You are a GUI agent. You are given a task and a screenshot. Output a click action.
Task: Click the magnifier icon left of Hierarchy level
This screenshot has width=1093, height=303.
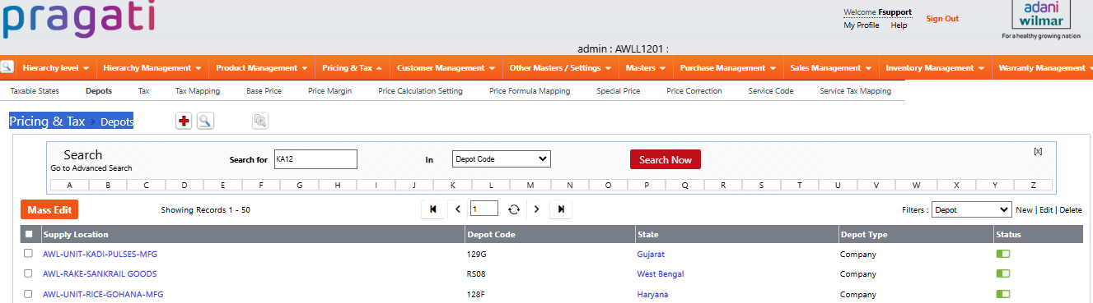coord(7,67)
